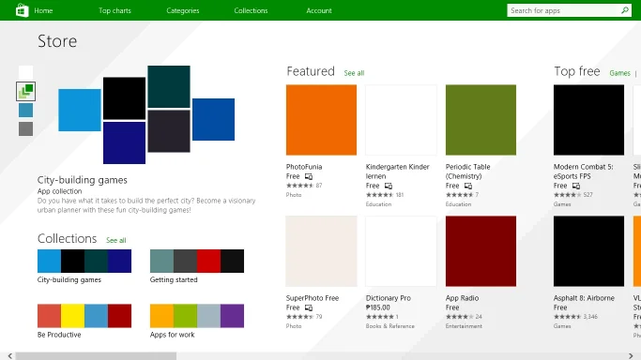Open the City-building games collection strip
The width and height of the screenshot is (641, 360).
[x=84, y=261]
